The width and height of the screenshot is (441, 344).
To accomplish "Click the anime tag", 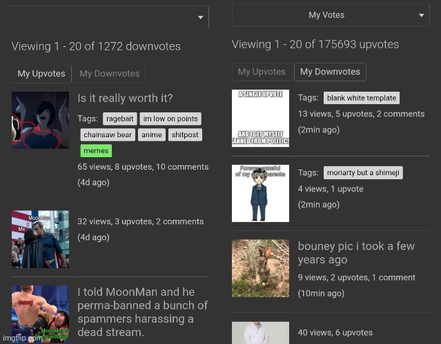I will click(x=152, y=135).
